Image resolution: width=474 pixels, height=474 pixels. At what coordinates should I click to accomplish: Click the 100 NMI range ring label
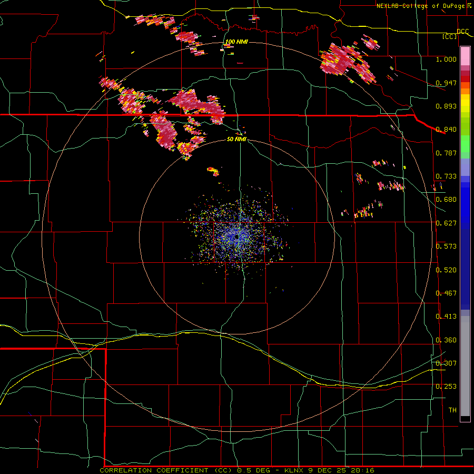[236, 42]
